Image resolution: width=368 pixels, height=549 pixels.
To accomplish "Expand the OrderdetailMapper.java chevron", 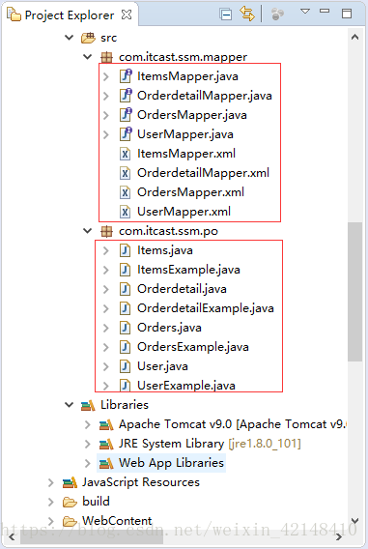I will click(106, 96).
